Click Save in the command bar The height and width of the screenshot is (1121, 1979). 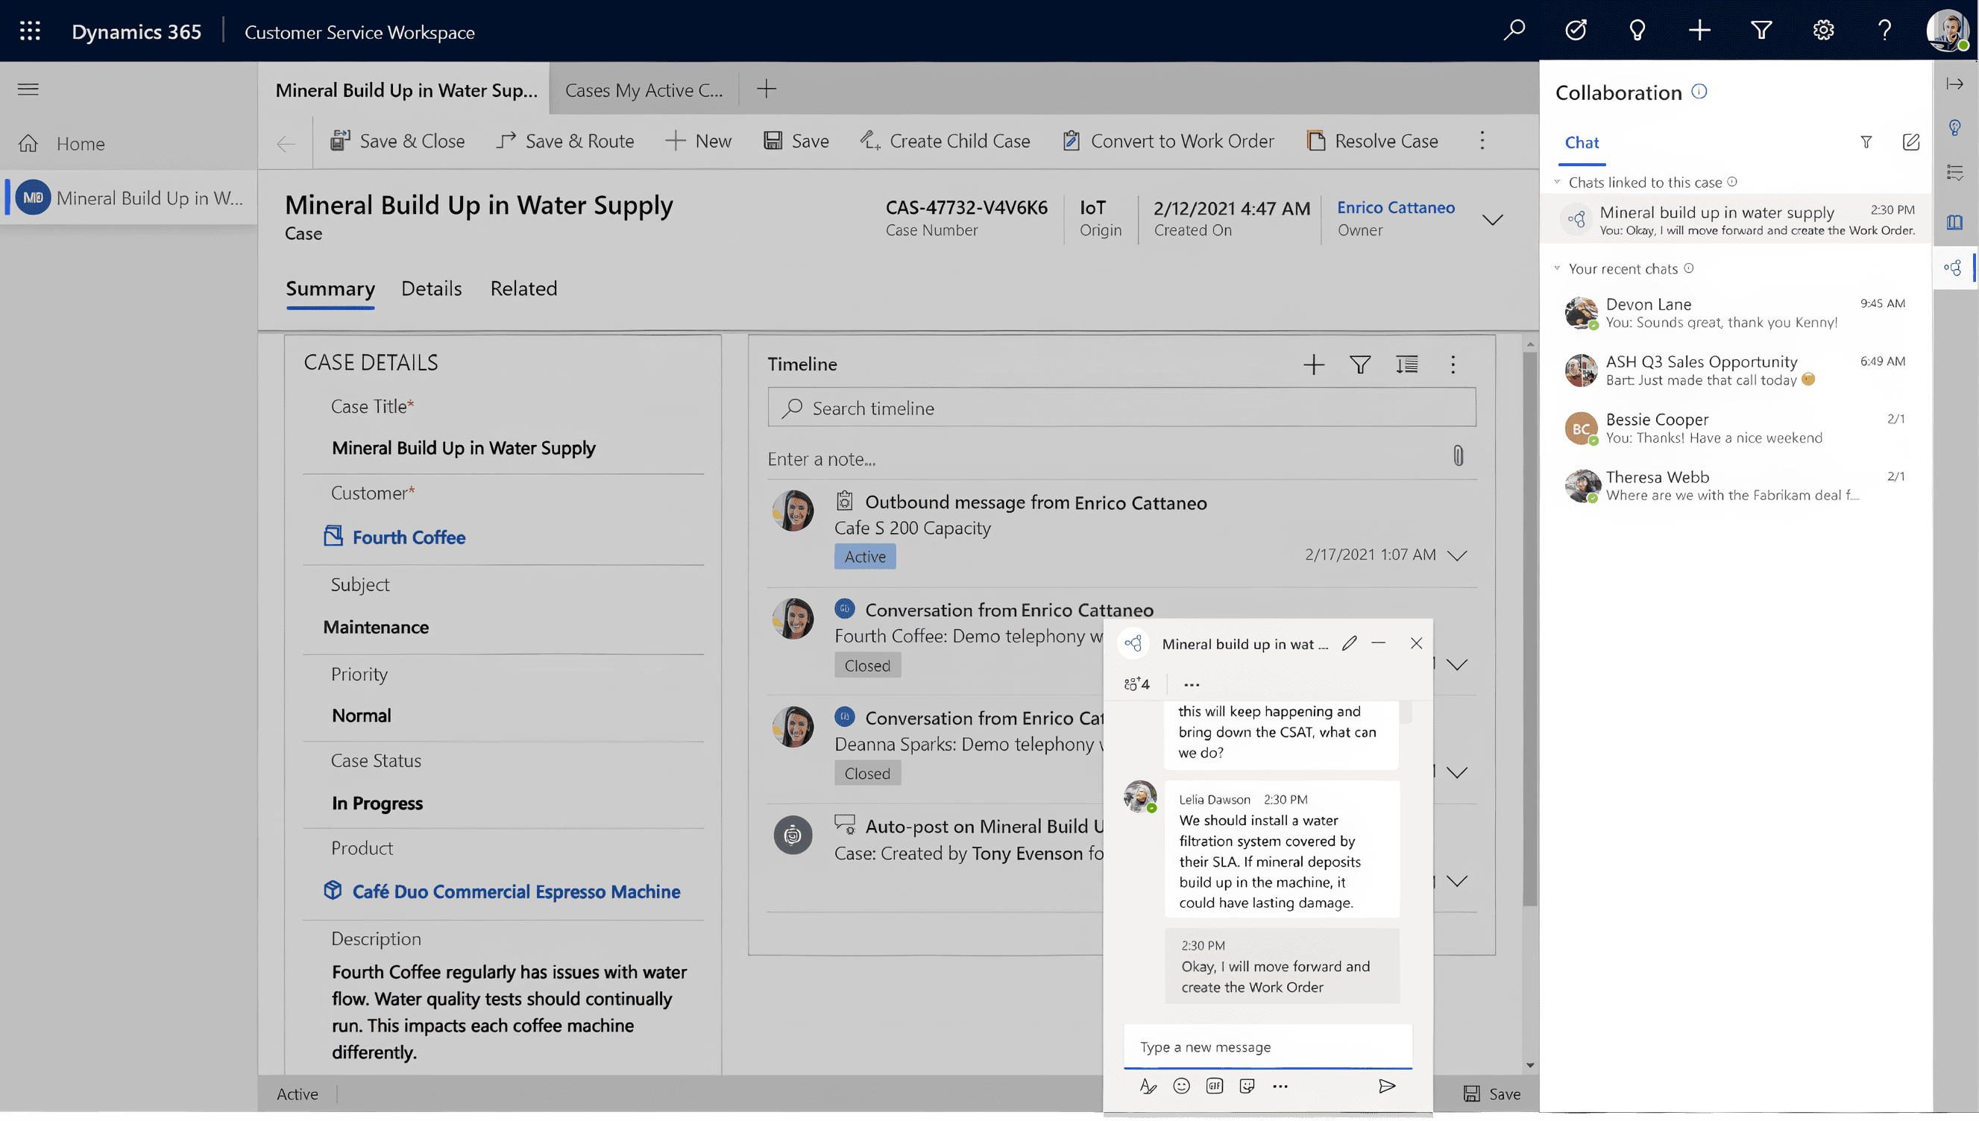pyautogui.click(x=796, y=141)
